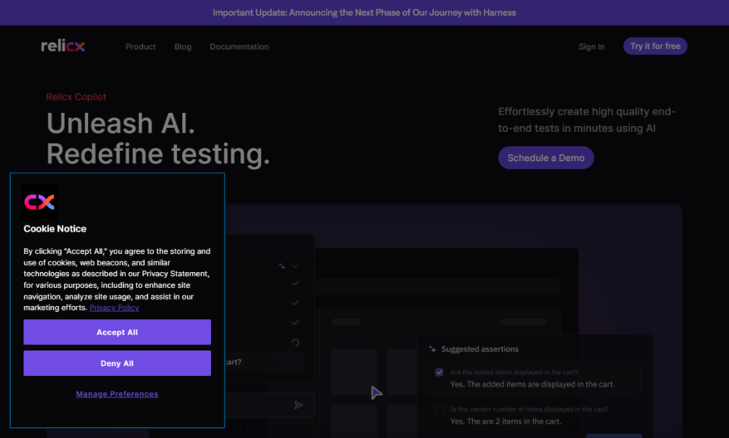729x438 pixels.
Task: Click the 'Suggested assertions' title
Action: pyautogui.click(x=480, y=349)
